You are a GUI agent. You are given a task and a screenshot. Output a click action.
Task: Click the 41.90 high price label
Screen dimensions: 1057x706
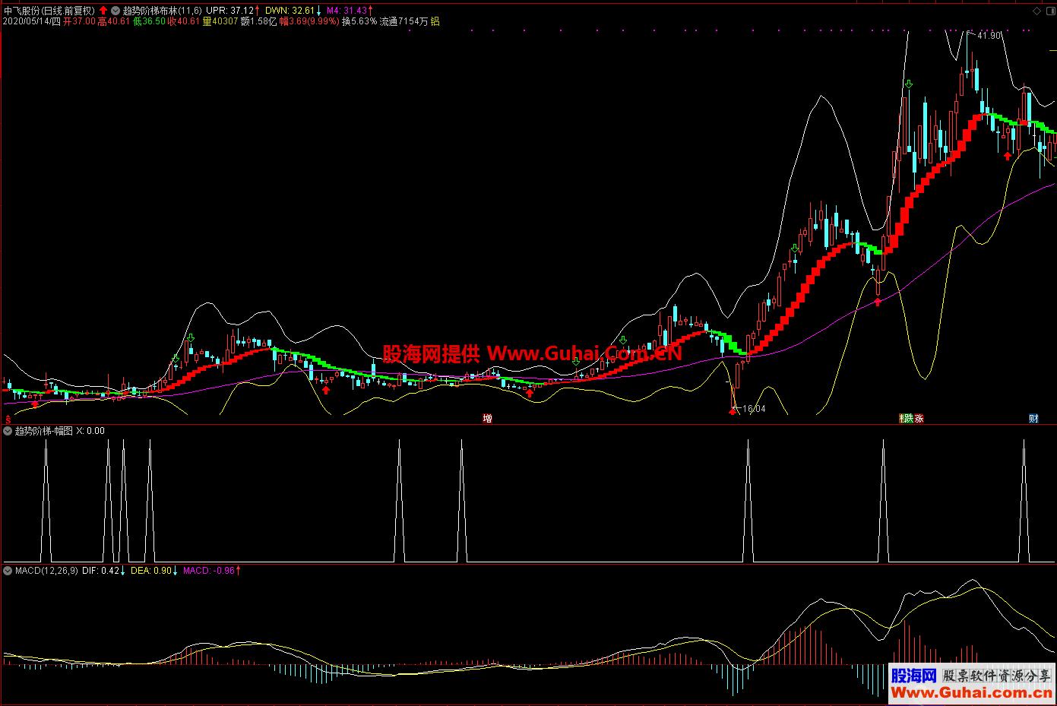pyautogui.click(x=989, y=36)
